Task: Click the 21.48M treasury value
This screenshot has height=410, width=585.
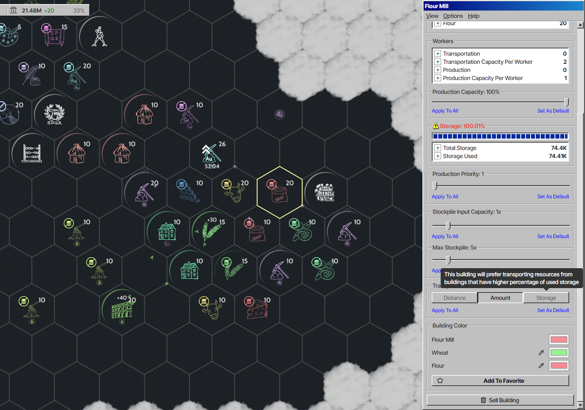Action: [x=32, y=11]
